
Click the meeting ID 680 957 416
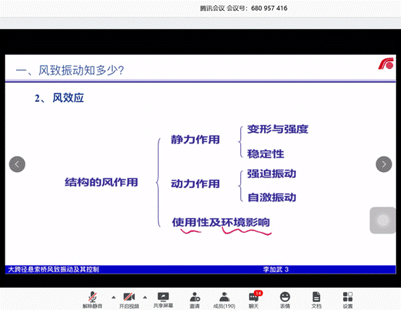click(x=269, y=8)
